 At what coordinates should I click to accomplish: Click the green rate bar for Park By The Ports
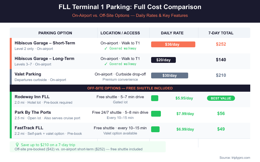[x=156, y=114]
